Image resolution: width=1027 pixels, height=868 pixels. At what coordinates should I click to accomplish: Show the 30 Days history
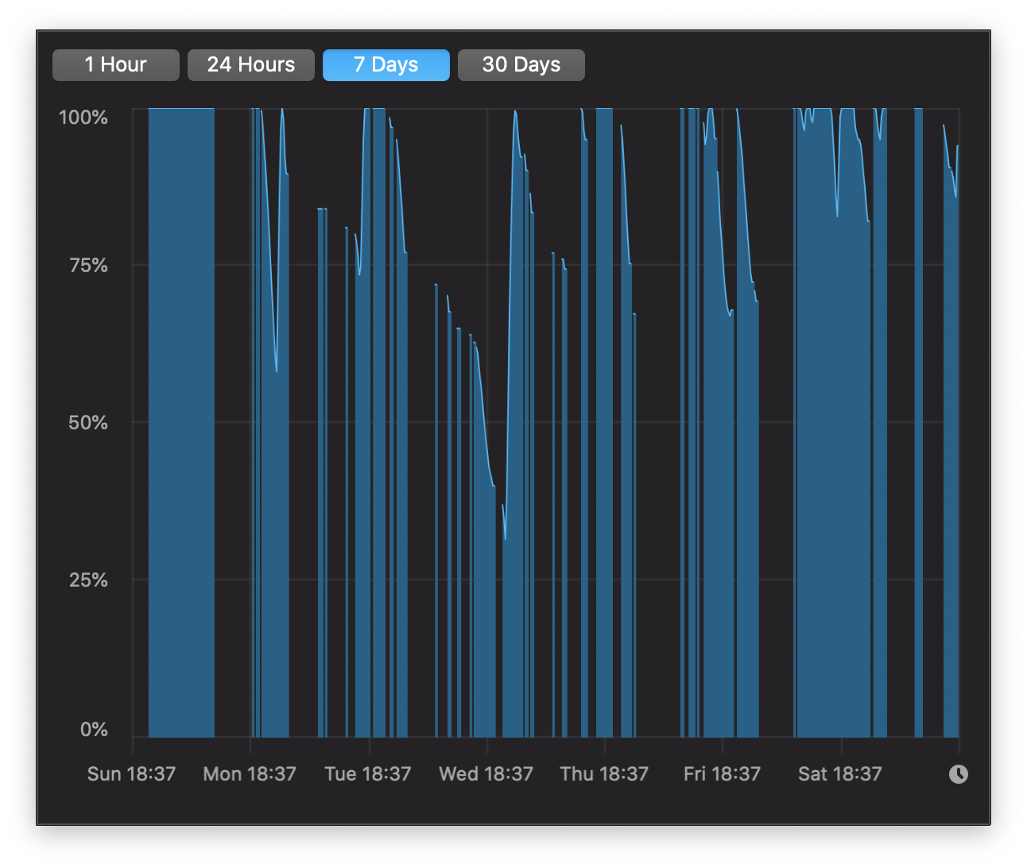tap(521, 65)
